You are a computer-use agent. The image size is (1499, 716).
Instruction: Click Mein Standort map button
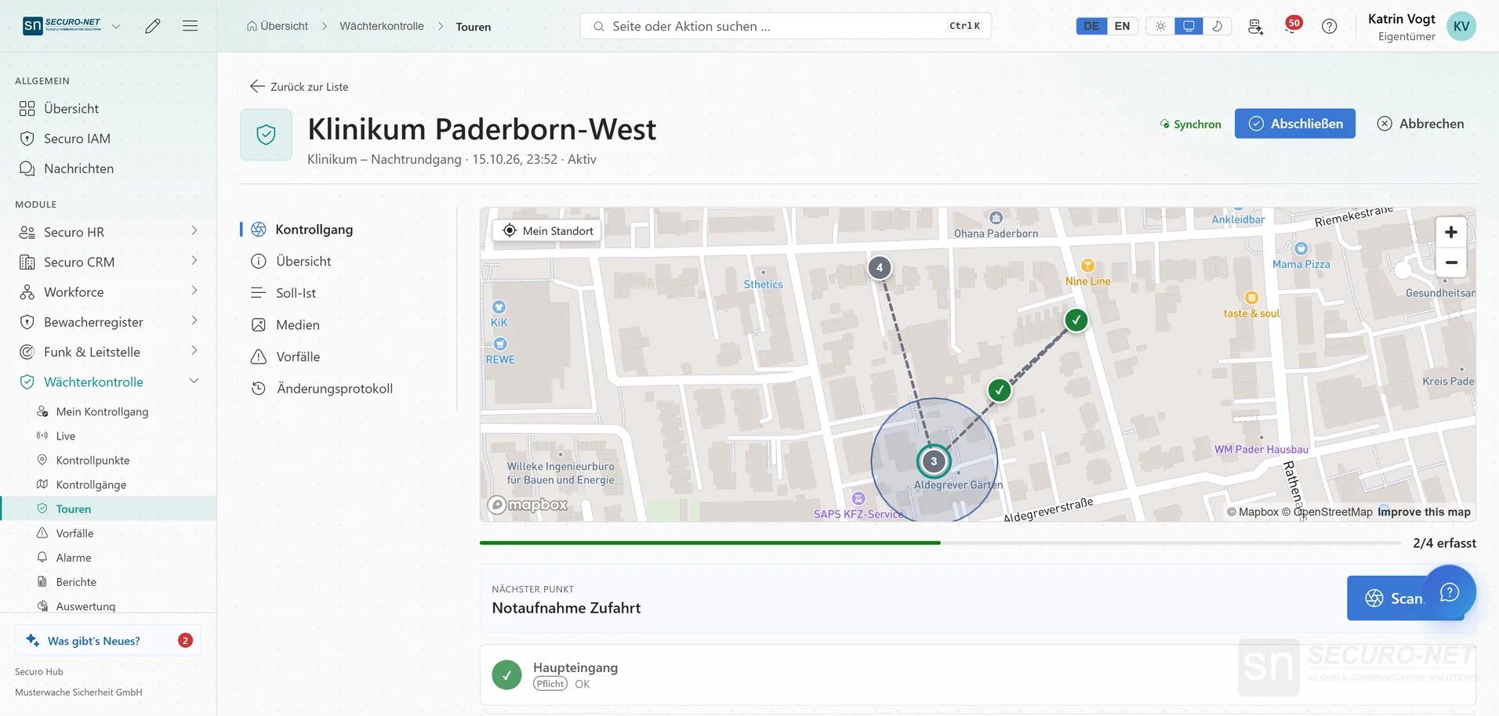tap(547, 230)
